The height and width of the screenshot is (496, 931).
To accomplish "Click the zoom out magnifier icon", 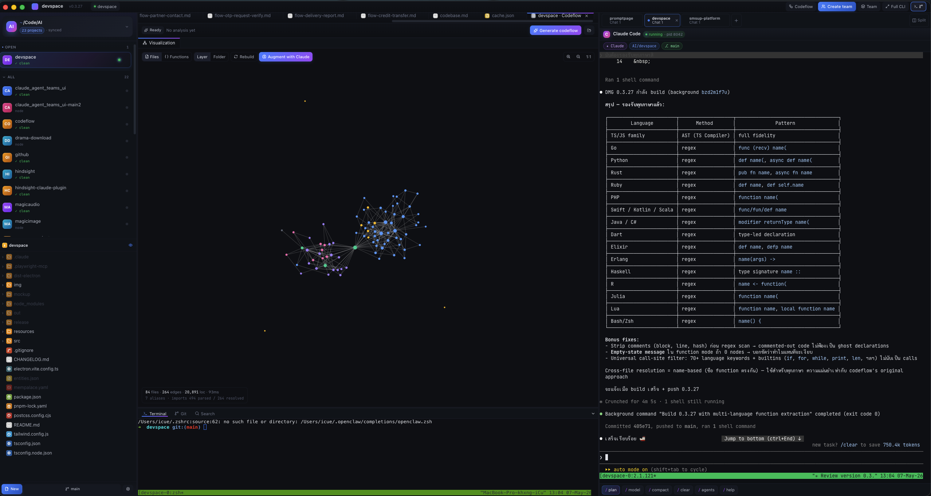I will click(578, 57).
